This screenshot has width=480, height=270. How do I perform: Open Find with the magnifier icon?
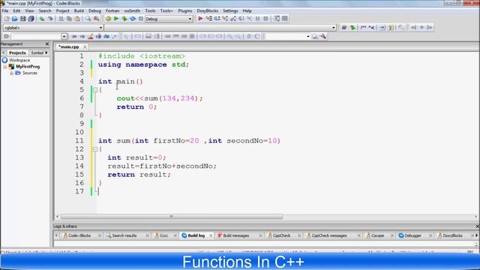[x=88, y=19]
